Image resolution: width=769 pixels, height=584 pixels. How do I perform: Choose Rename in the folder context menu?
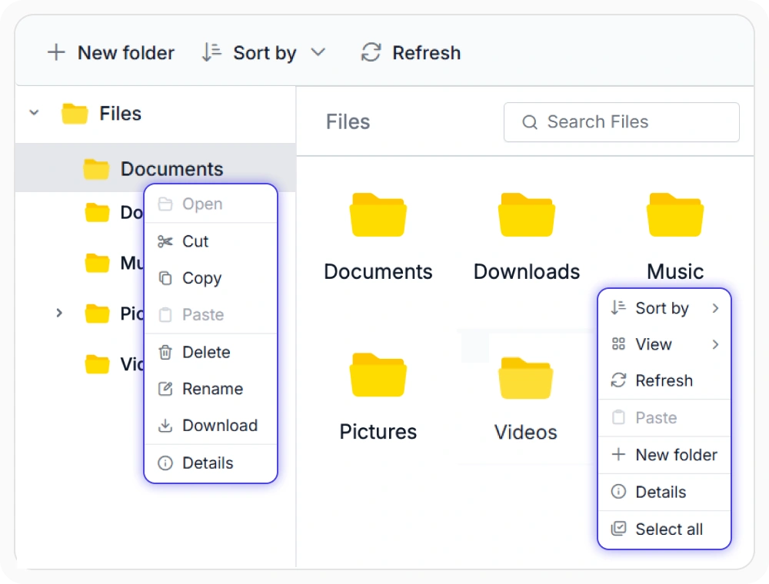tap(211, 389)
